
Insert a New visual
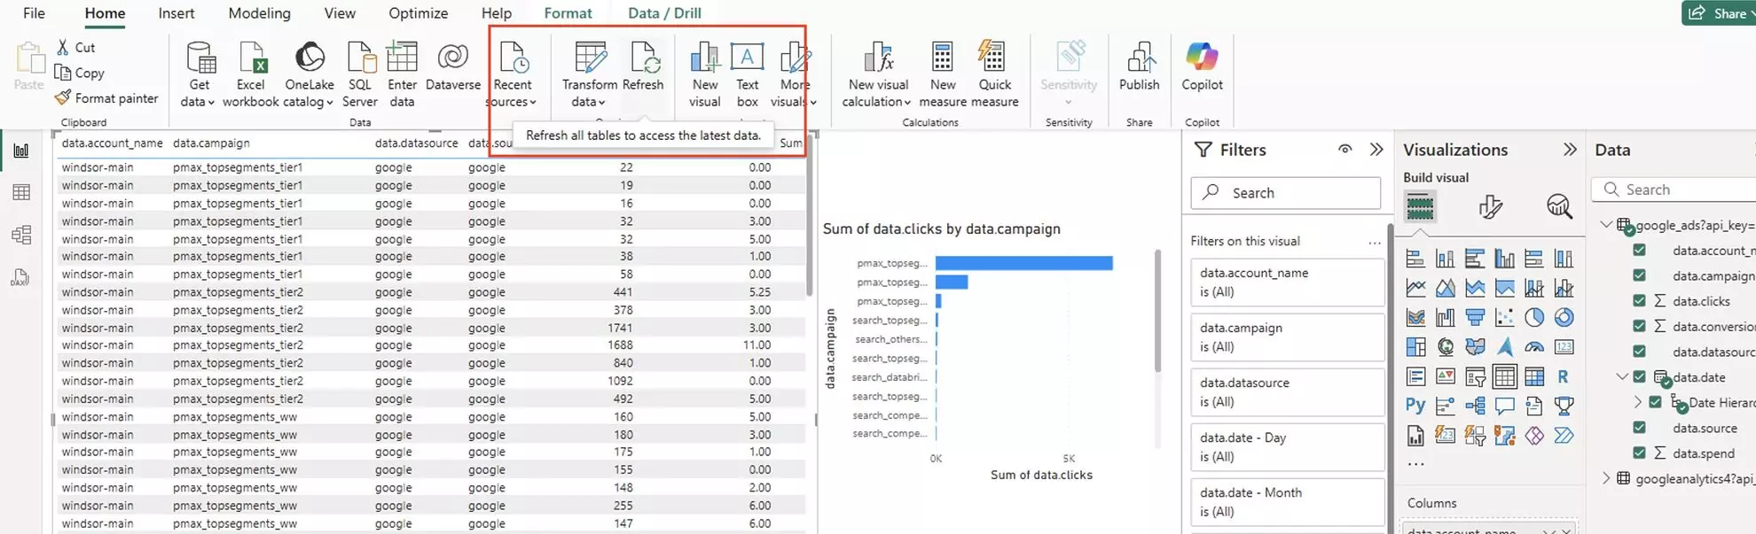pyautogui.click(x=705, y=74)
